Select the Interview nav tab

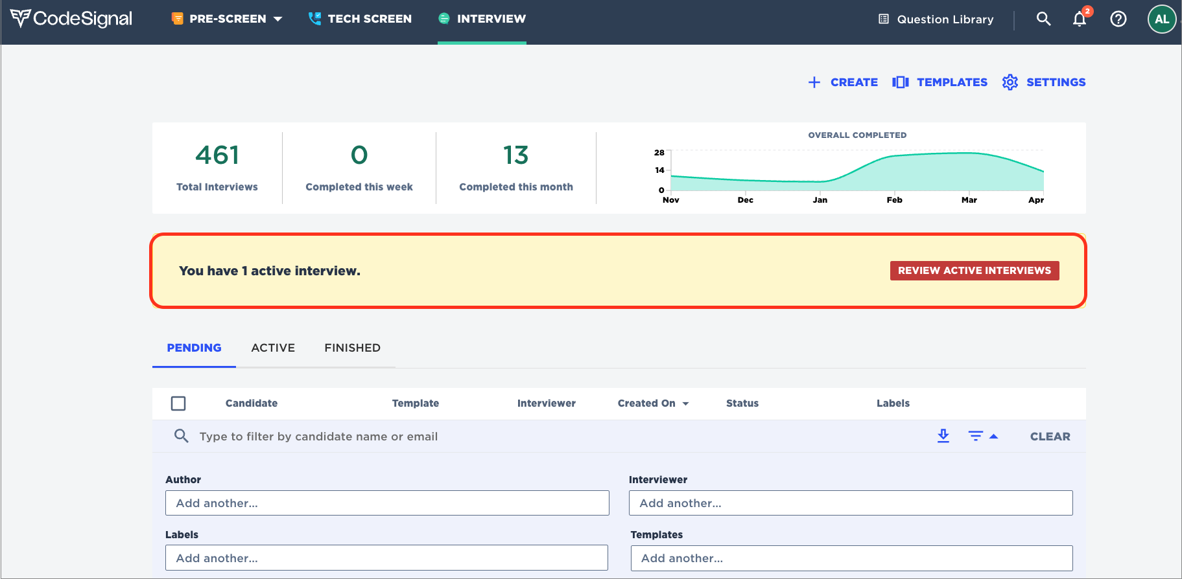(x=482, y=19)
